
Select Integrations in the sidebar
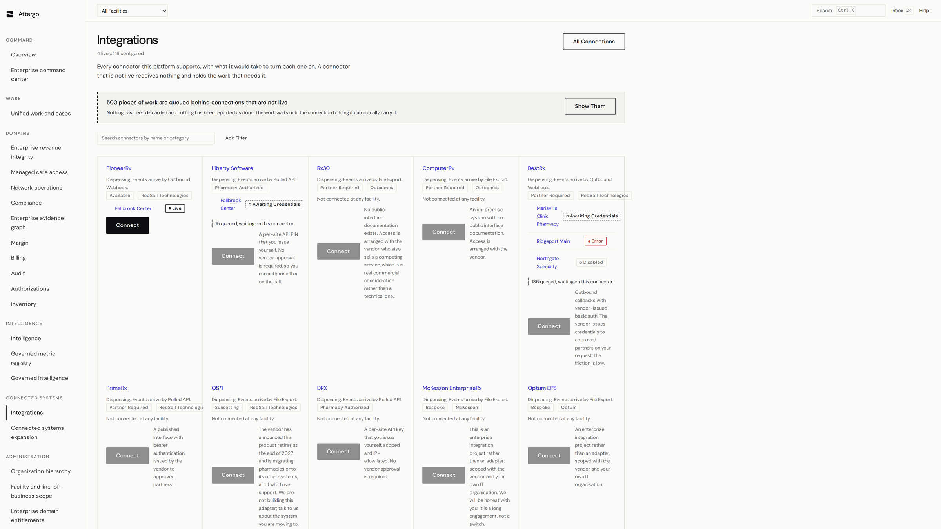coord(27,413)
